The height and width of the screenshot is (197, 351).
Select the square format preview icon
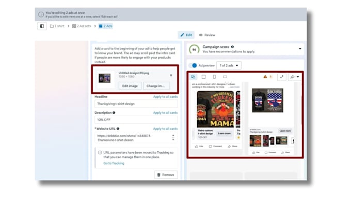tap(203, 77)
